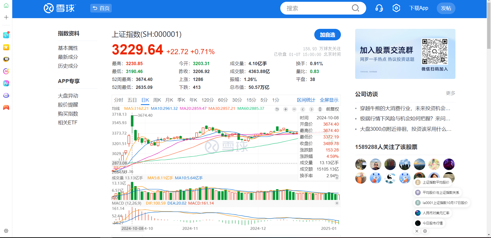Switch chart to 1分 tab

pos(276,100)
